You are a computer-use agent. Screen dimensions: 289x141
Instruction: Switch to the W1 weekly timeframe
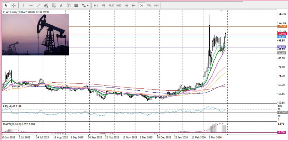149,5
